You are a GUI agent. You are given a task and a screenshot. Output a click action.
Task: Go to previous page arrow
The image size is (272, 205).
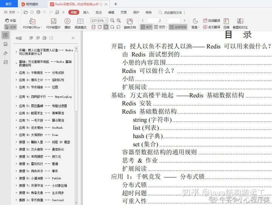pos(142,20)
